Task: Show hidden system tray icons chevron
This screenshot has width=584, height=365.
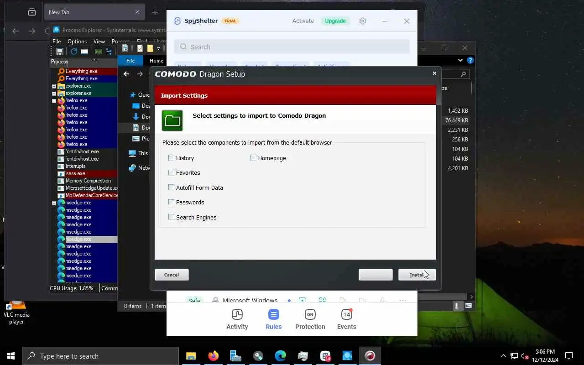Action: point(503,356)
